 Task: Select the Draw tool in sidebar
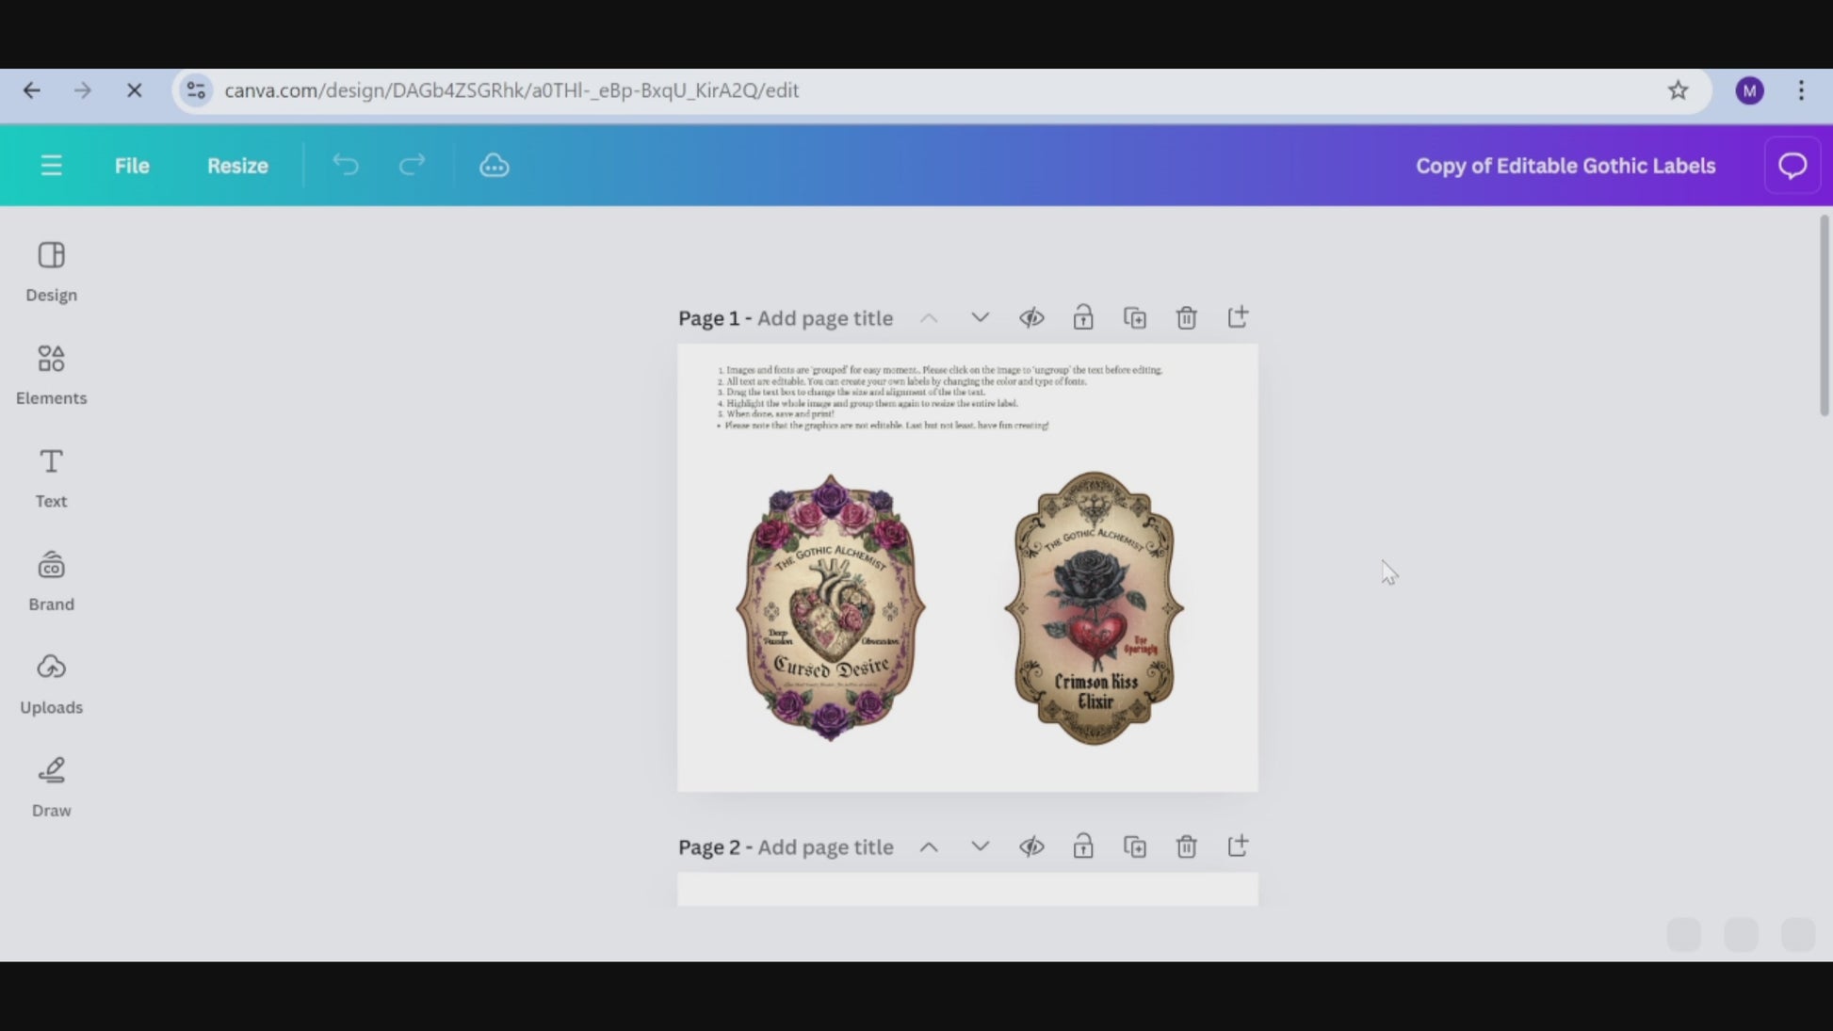pos(51,786)
